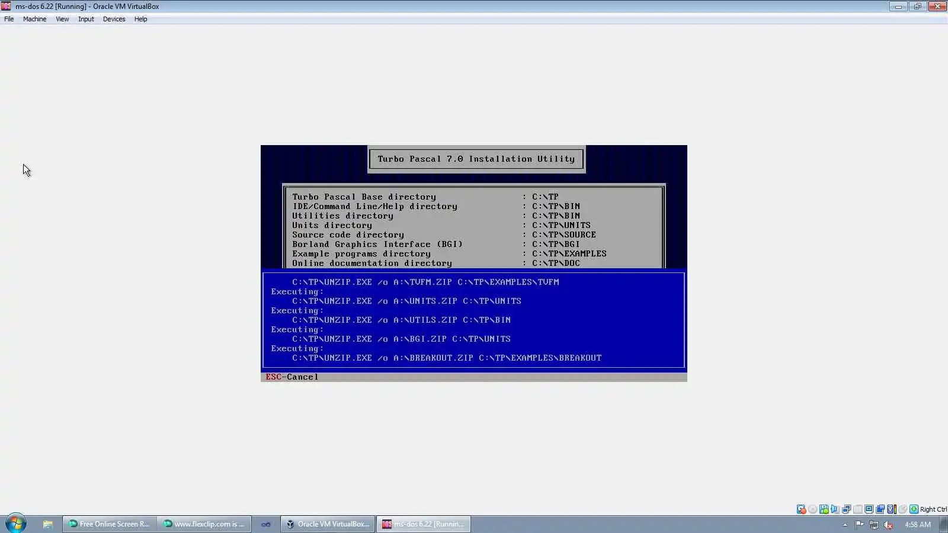Screen dimensions: 948x533
Task: Open the File menu
Action: click(x=9, y=19)
